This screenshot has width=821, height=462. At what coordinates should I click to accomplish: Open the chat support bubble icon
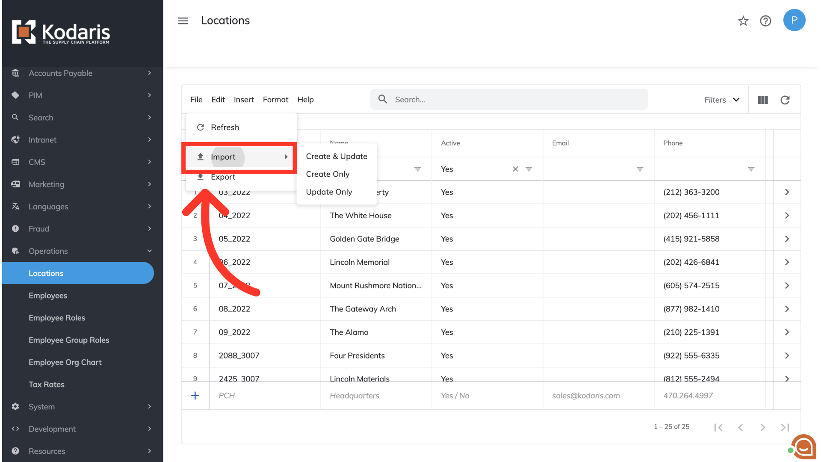pos(803,447)
